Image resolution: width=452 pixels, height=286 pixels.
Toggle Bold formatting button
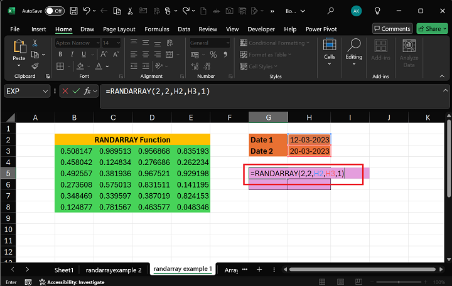pyautogui.click(x=60, y=54)
